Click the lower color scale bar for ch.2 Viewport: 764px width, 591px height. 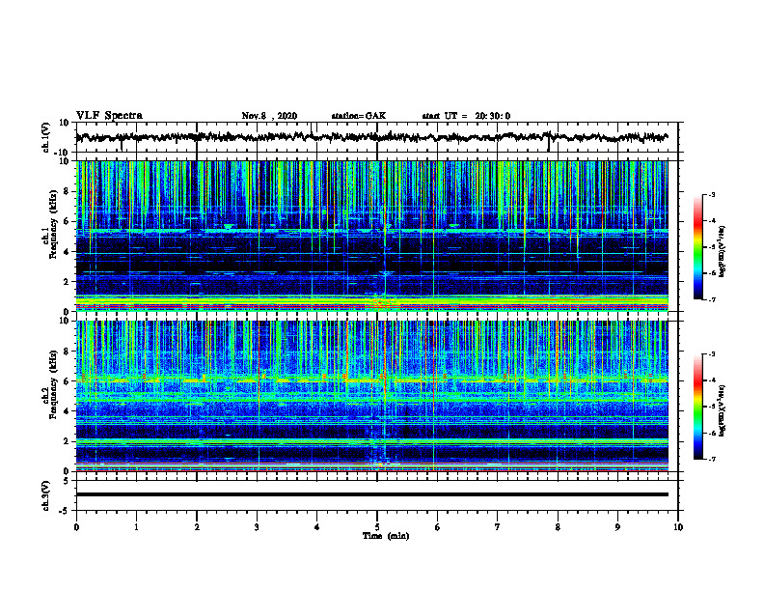(x=697, y=407)
